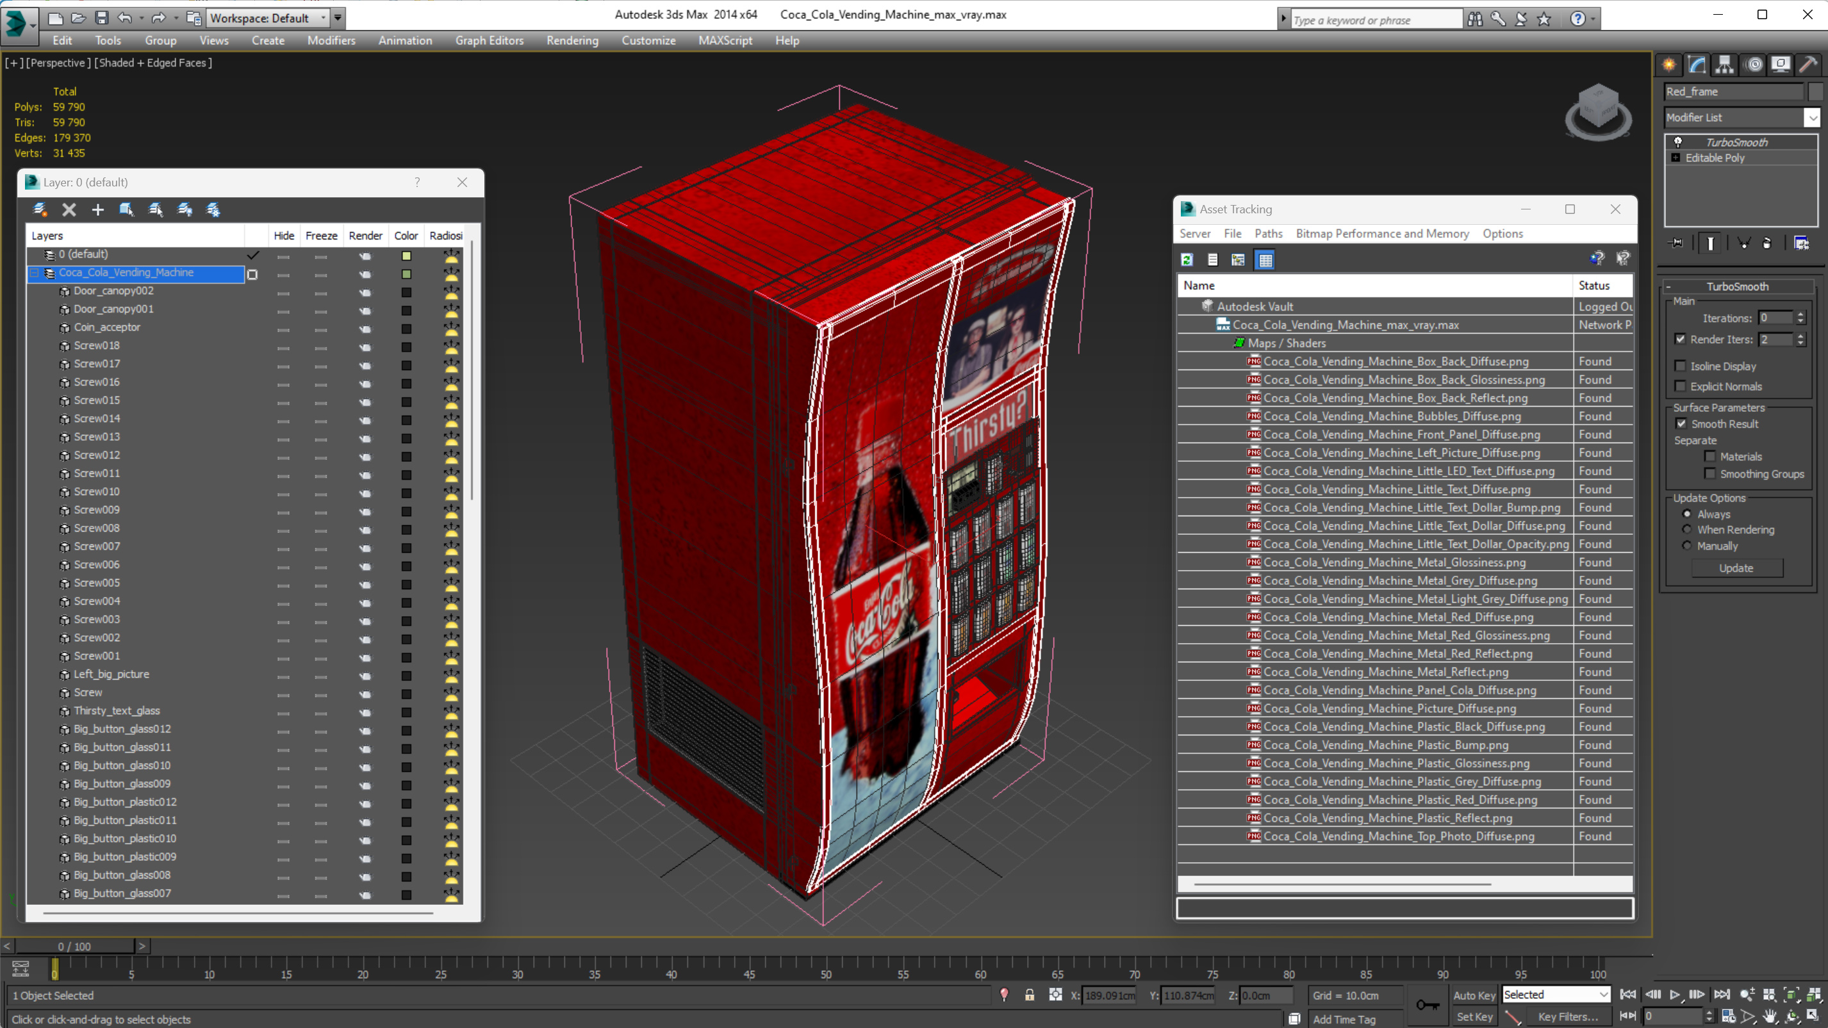This screenshot has height=1028, width=1828.
Task: Click the Shaded + Edged Faces viewport label
Action: [x=153, y=62]
